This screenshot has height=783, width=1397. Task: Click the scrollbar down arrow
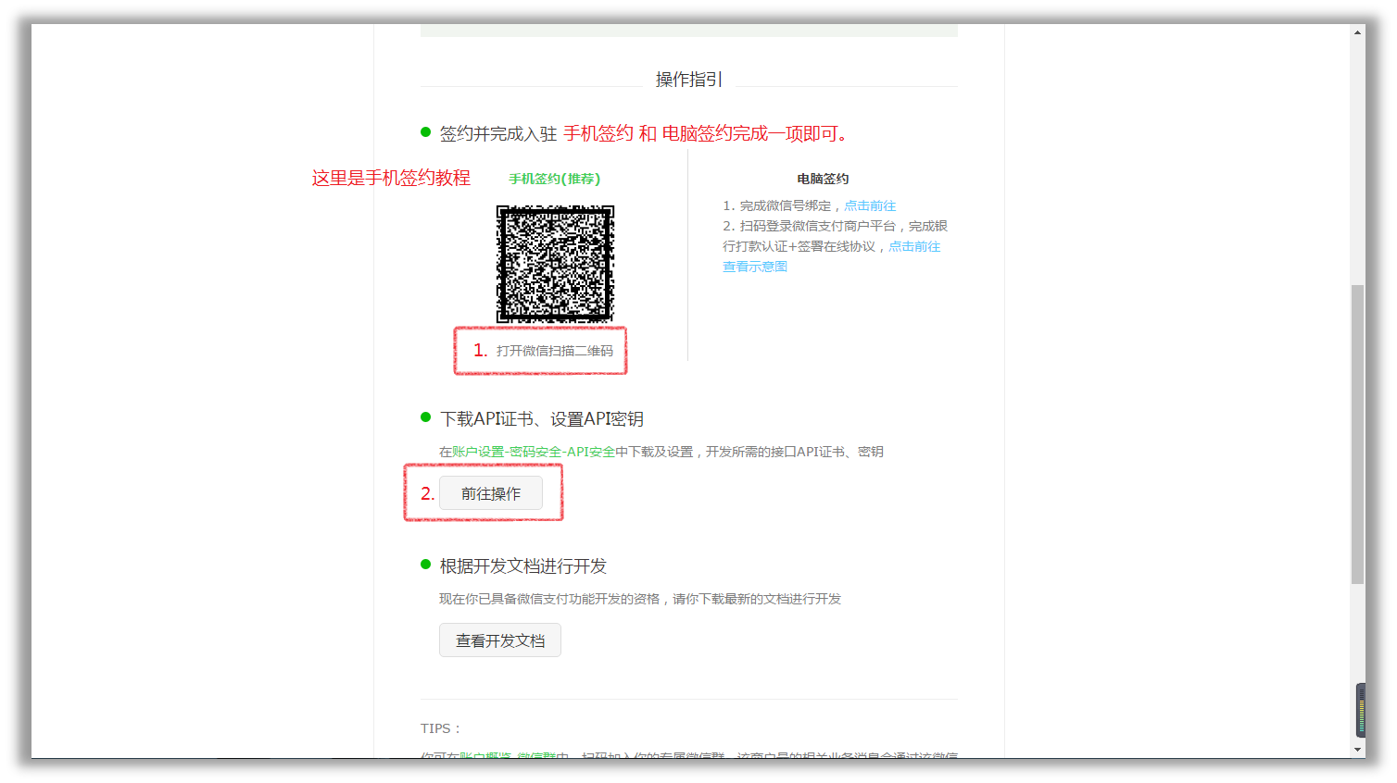point(1358,750)
